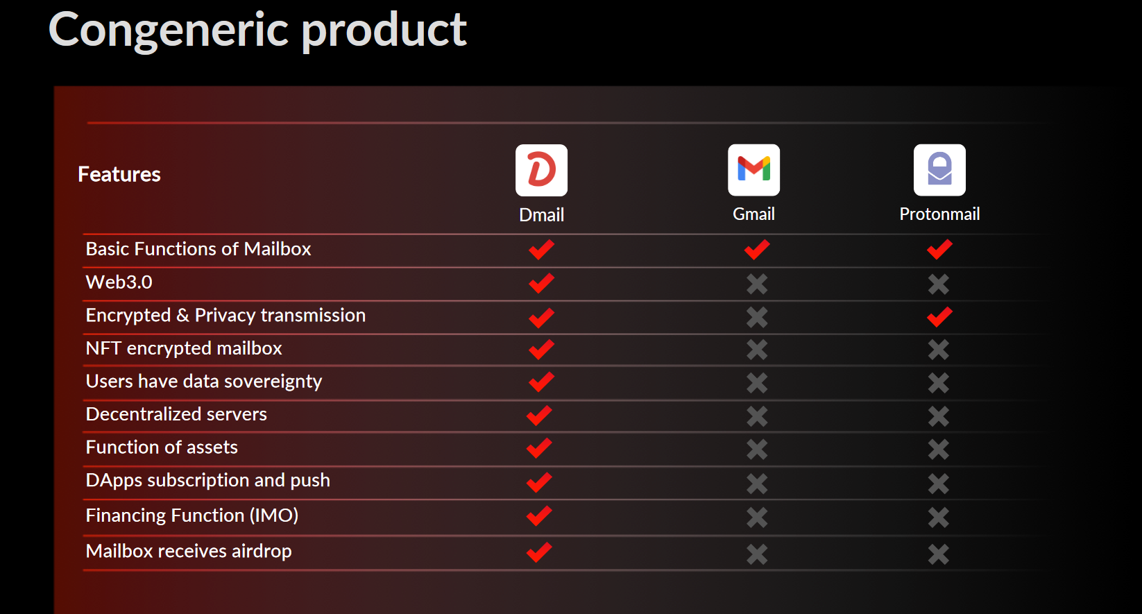This screenshot has width=1142, height=614.
Task: Click Protonmail's checkmark for Encrypted & Privacy transmission
Action: 939,317
